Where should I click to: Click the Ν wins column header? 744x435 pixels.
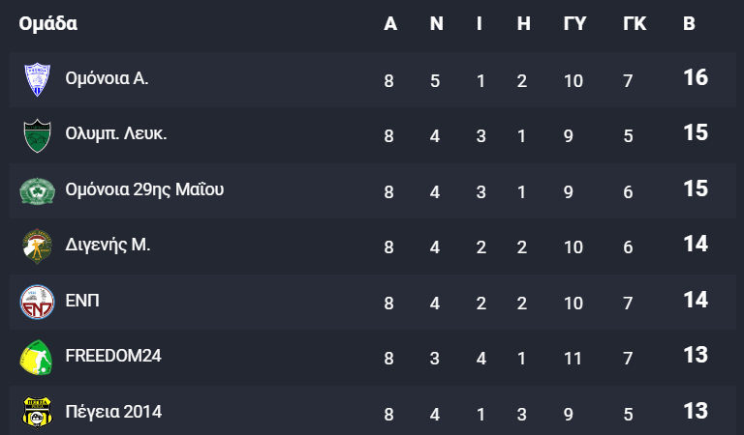coord(437,23)
